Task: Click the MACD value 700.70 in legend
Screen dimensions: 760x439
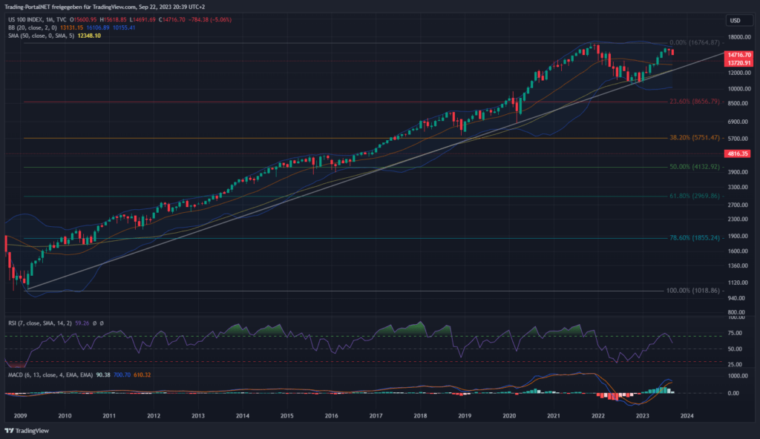Action: [x=122, y=375]
